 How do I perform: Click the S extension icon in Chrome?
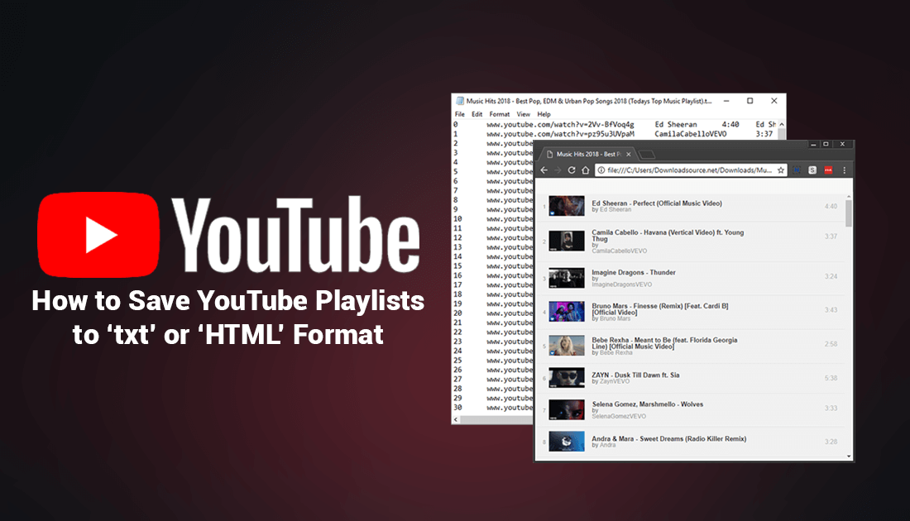(812, 170)
